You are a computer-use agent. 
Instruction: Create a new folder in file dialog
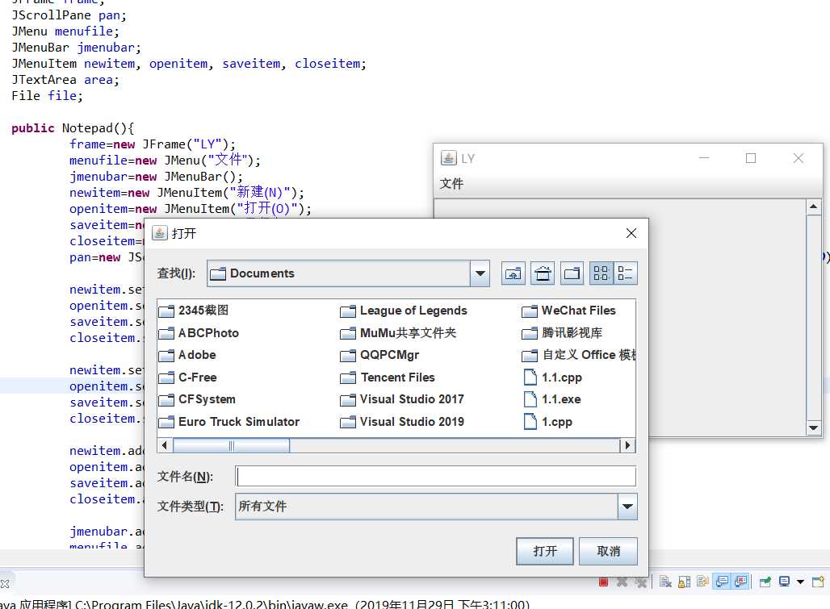pyautogui.click(x=572, y=273)
